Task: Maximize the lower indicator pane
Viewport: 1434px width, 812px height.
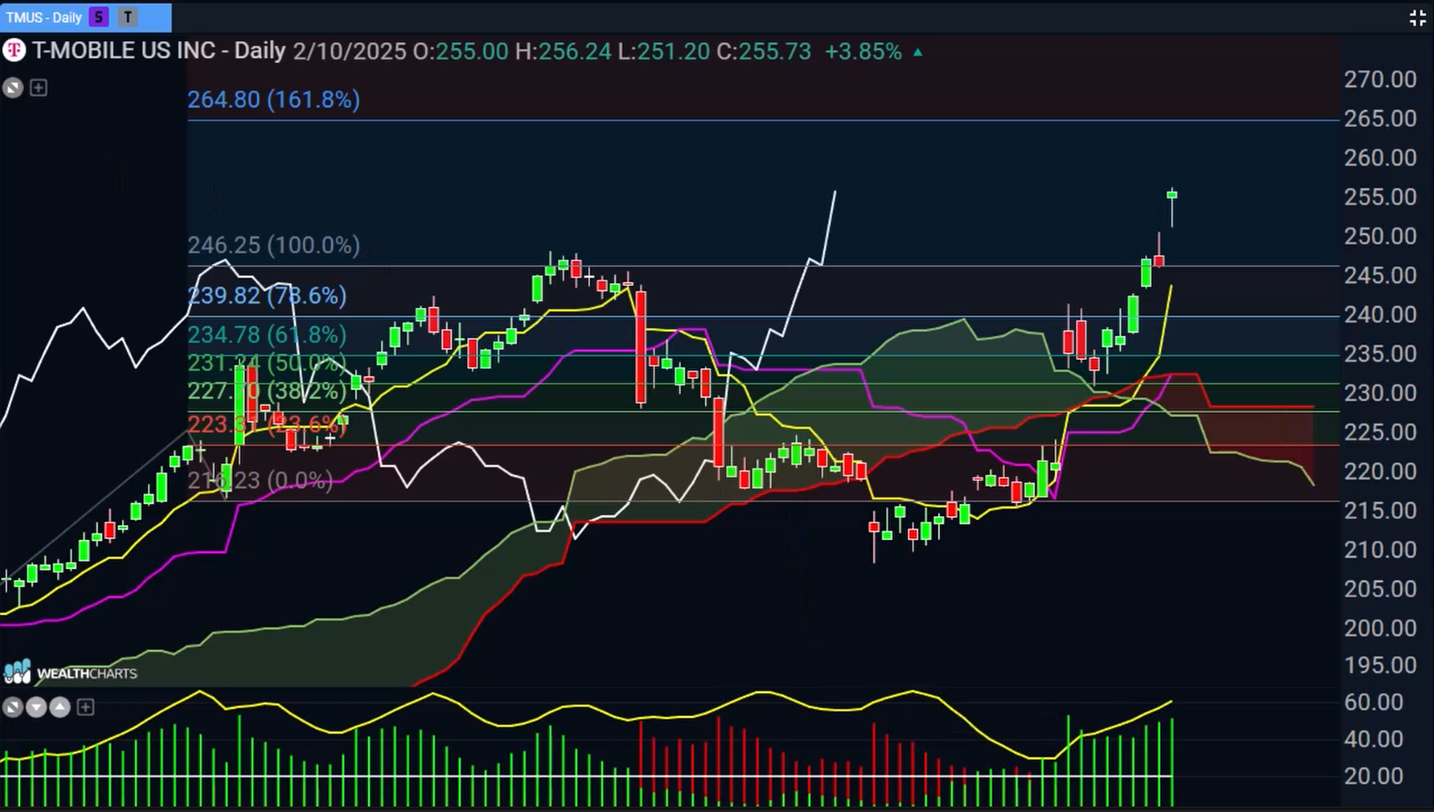Action: (13, 707)
